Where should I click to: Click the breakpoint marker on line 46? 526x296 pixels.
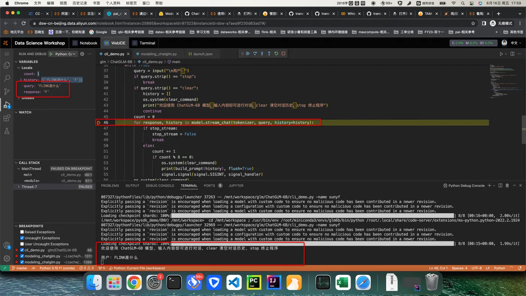point(99,122)
